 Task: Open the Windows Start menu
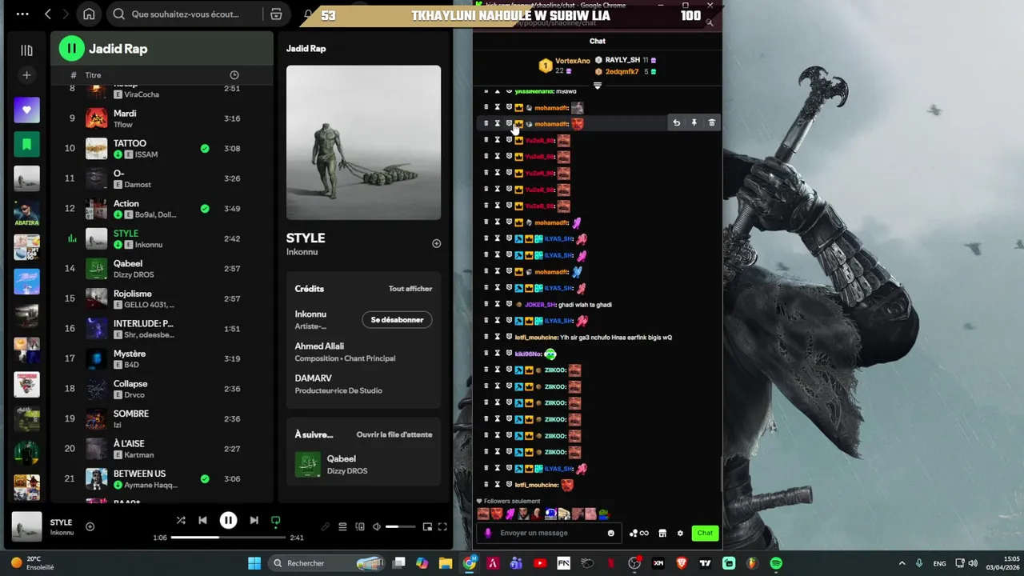click(x=254, y=563)
